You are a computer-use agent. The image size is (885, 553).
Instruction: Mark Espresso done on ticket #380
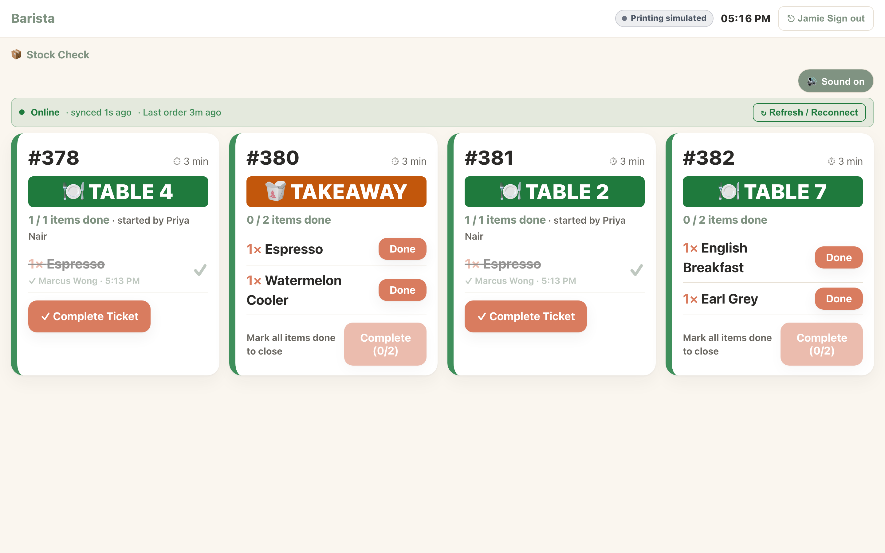click(x=402, y=249)
